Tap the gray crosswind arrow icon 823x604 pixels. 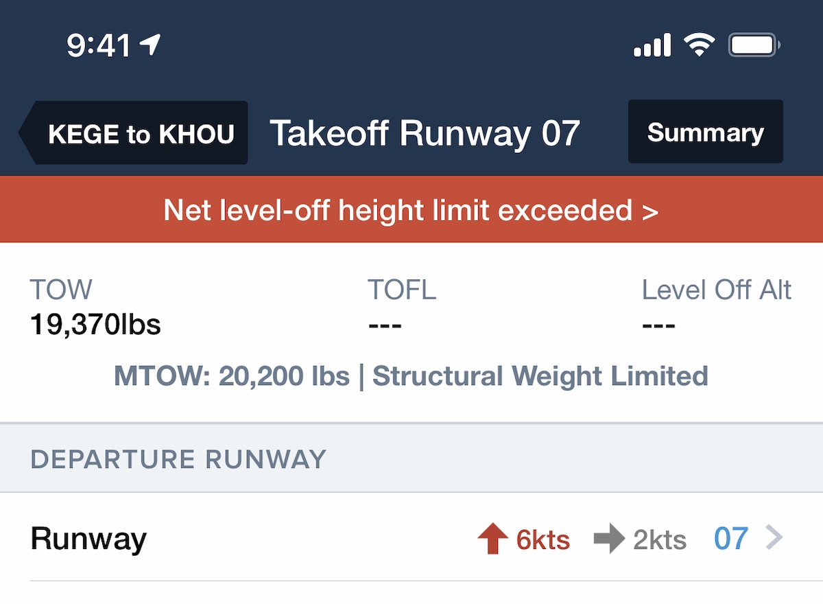coord(608,539)
